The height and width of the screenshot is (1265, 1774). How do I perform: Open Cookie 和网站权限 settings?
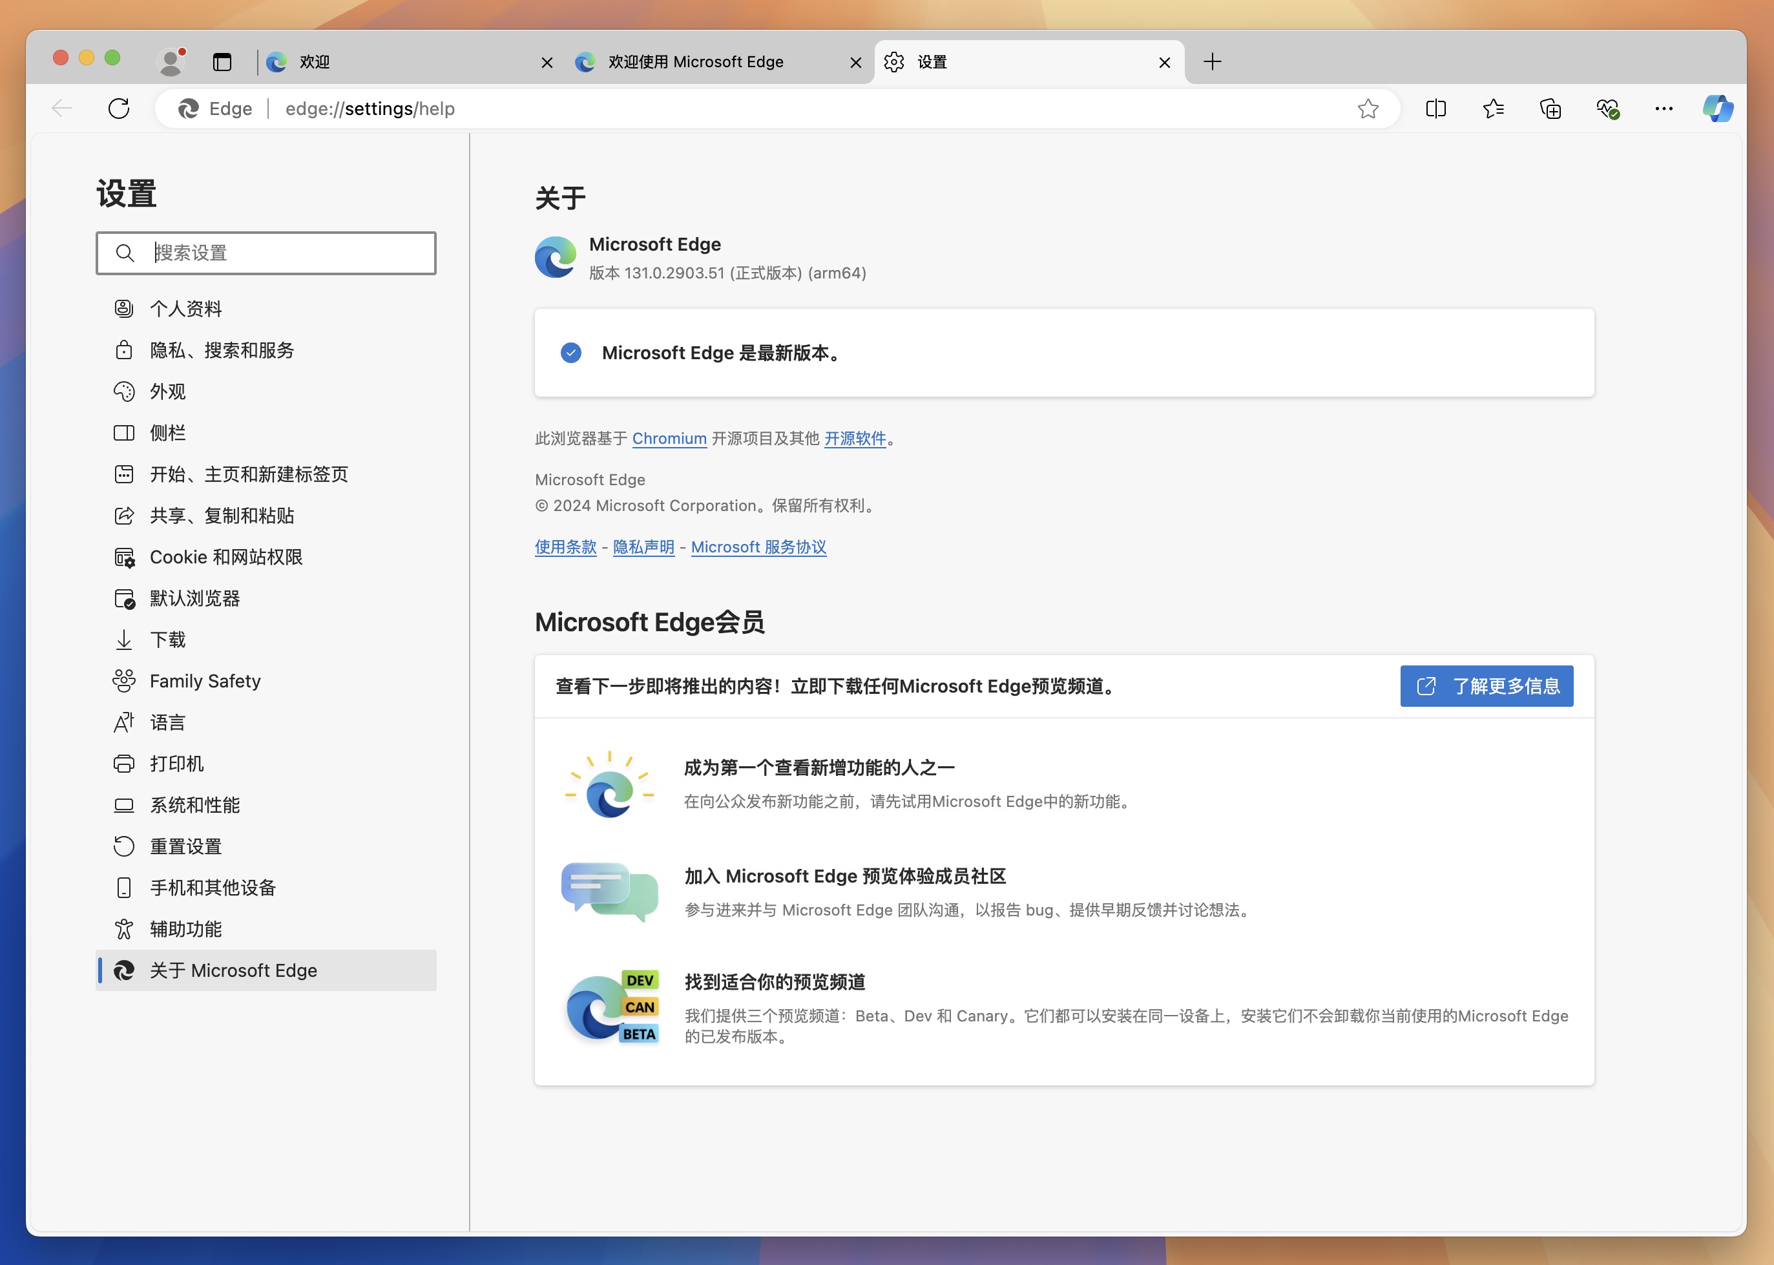(266, 556)
